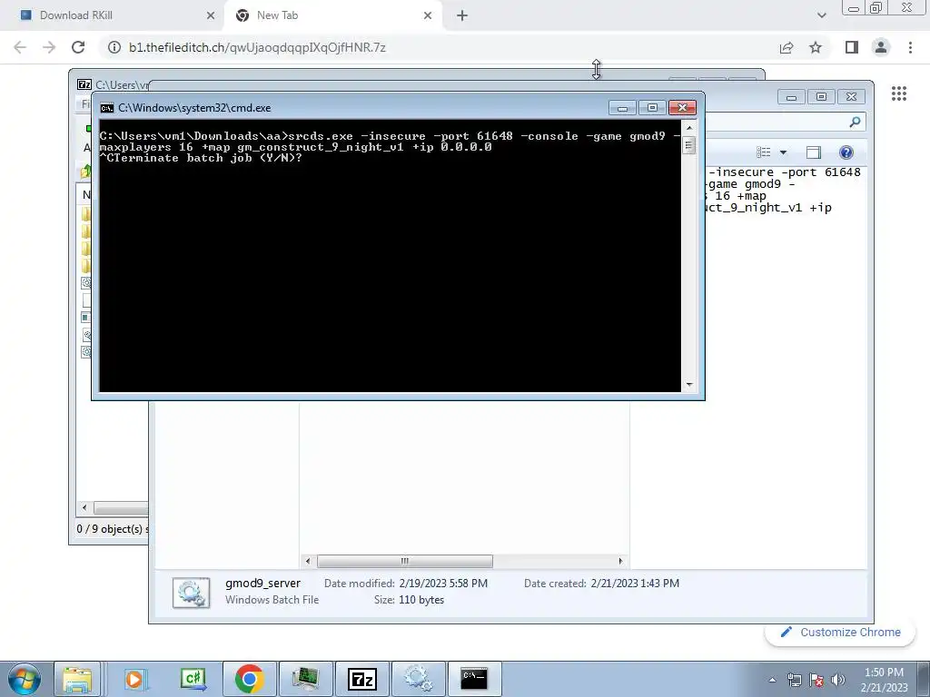Click the cmd scrollbar down arrow

[689, 385]
